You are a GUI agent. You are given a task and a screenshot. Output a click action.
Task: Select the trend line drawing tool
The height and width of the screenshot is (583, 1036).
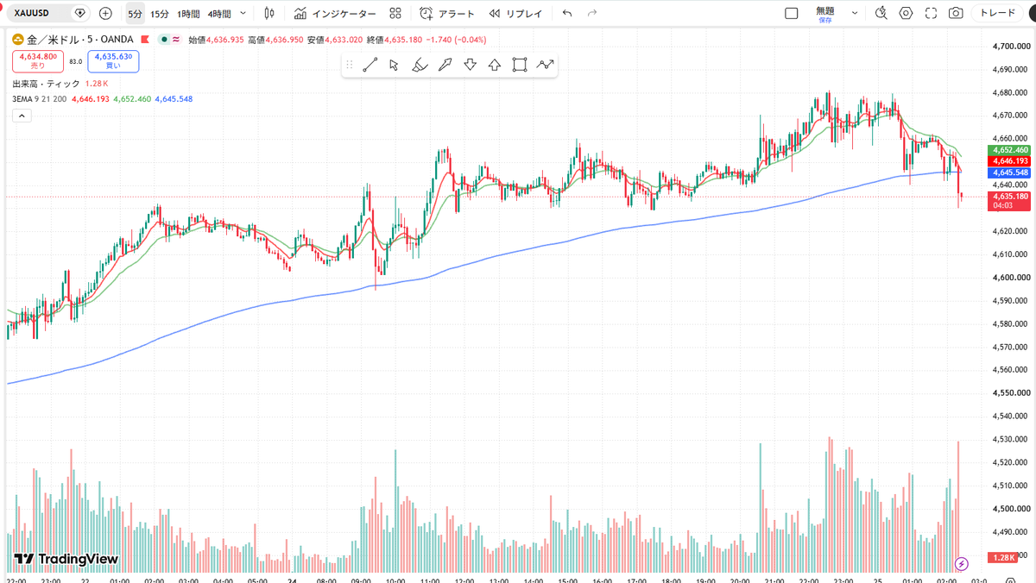pos(370,65)
